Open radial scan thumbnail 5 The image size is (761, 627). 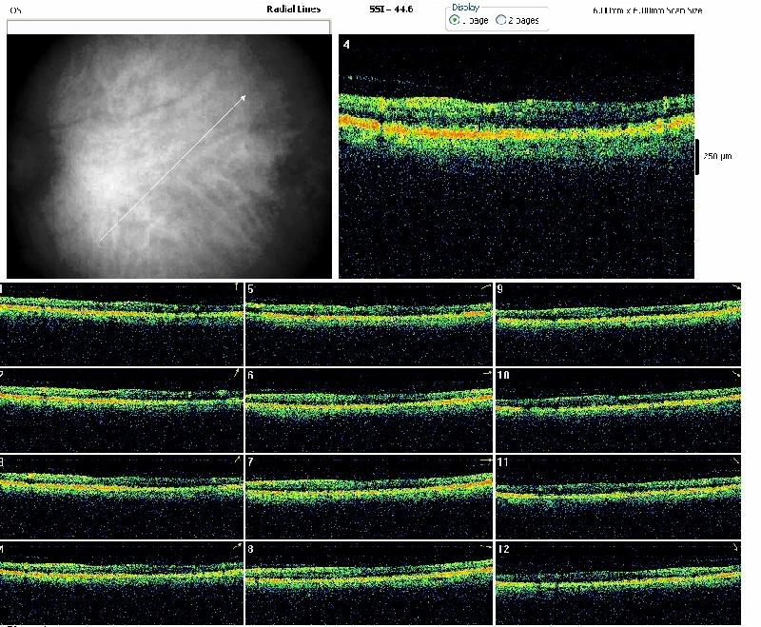pyautogui.click(x=369, y=323)
